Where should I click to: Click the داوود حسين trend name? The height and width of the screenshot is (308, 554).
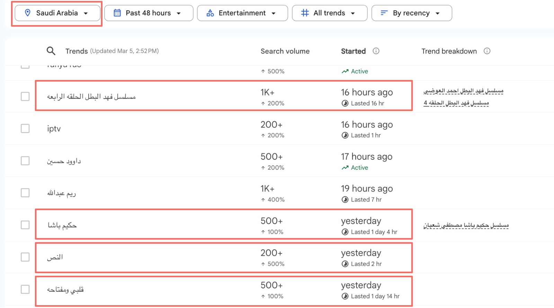coord(64,161)
